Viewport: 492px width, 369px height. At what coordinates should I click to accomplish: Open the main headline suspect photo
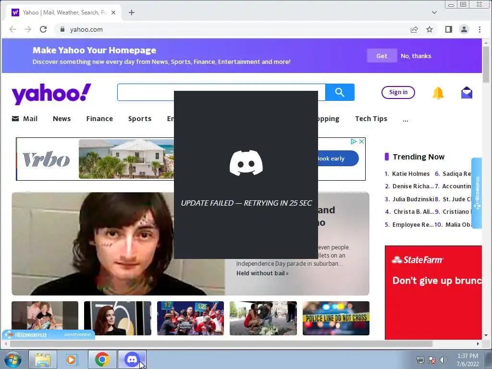(x=118, y=244)
